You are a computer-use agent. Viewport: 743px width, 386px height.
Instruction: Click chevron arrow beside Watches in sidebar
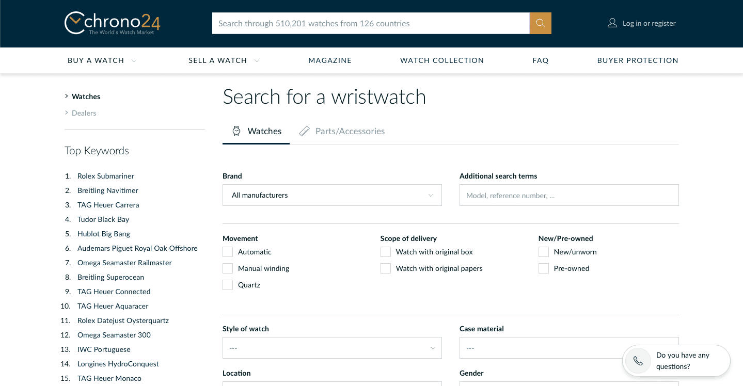(67, 96)
